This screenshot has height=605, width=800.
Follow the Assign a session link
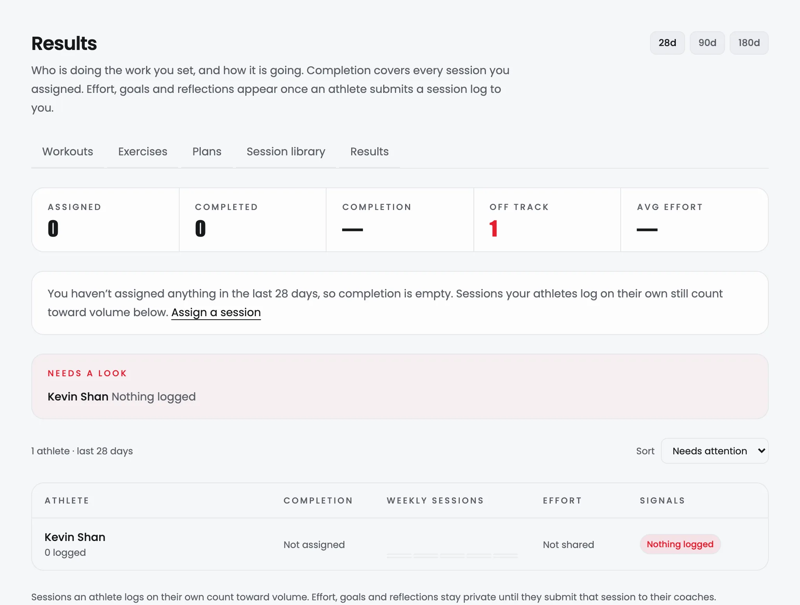click(216, 312)
